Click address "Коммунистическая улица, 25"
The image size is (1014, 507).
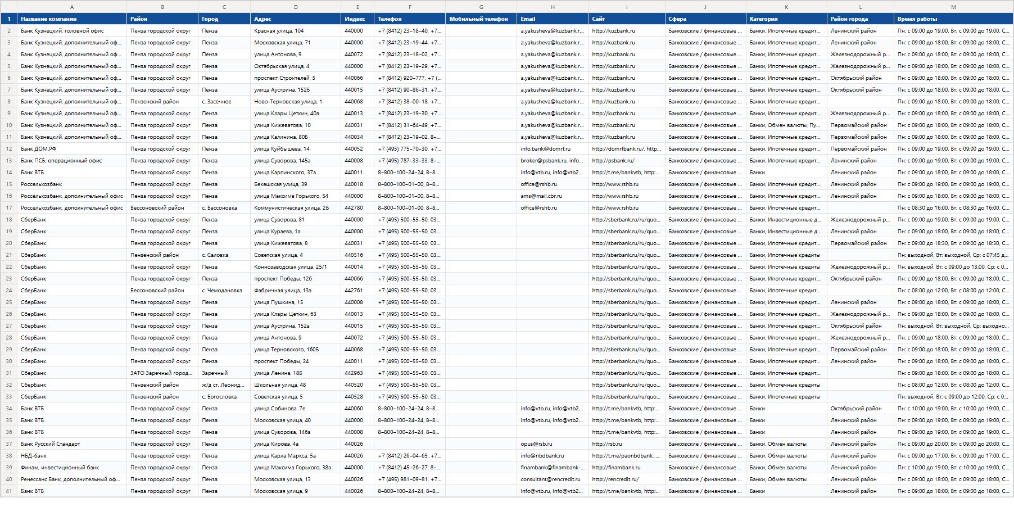[296, 208]
